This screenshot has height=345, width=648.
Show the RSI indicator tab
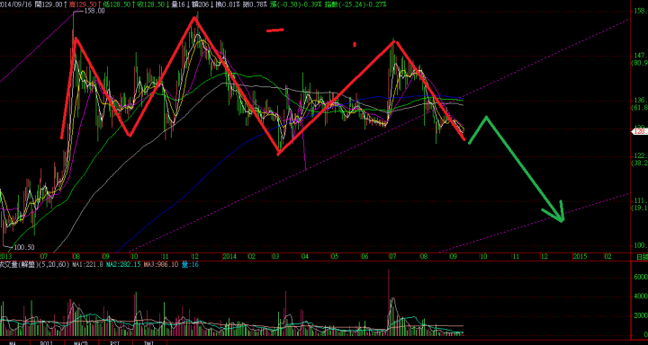(x=115, y=343)
